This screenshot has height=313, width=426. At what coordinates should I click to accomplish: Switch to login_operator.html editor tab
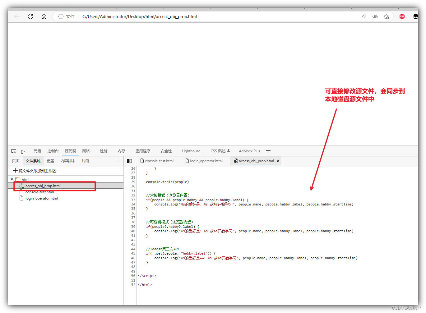(204, 161)
